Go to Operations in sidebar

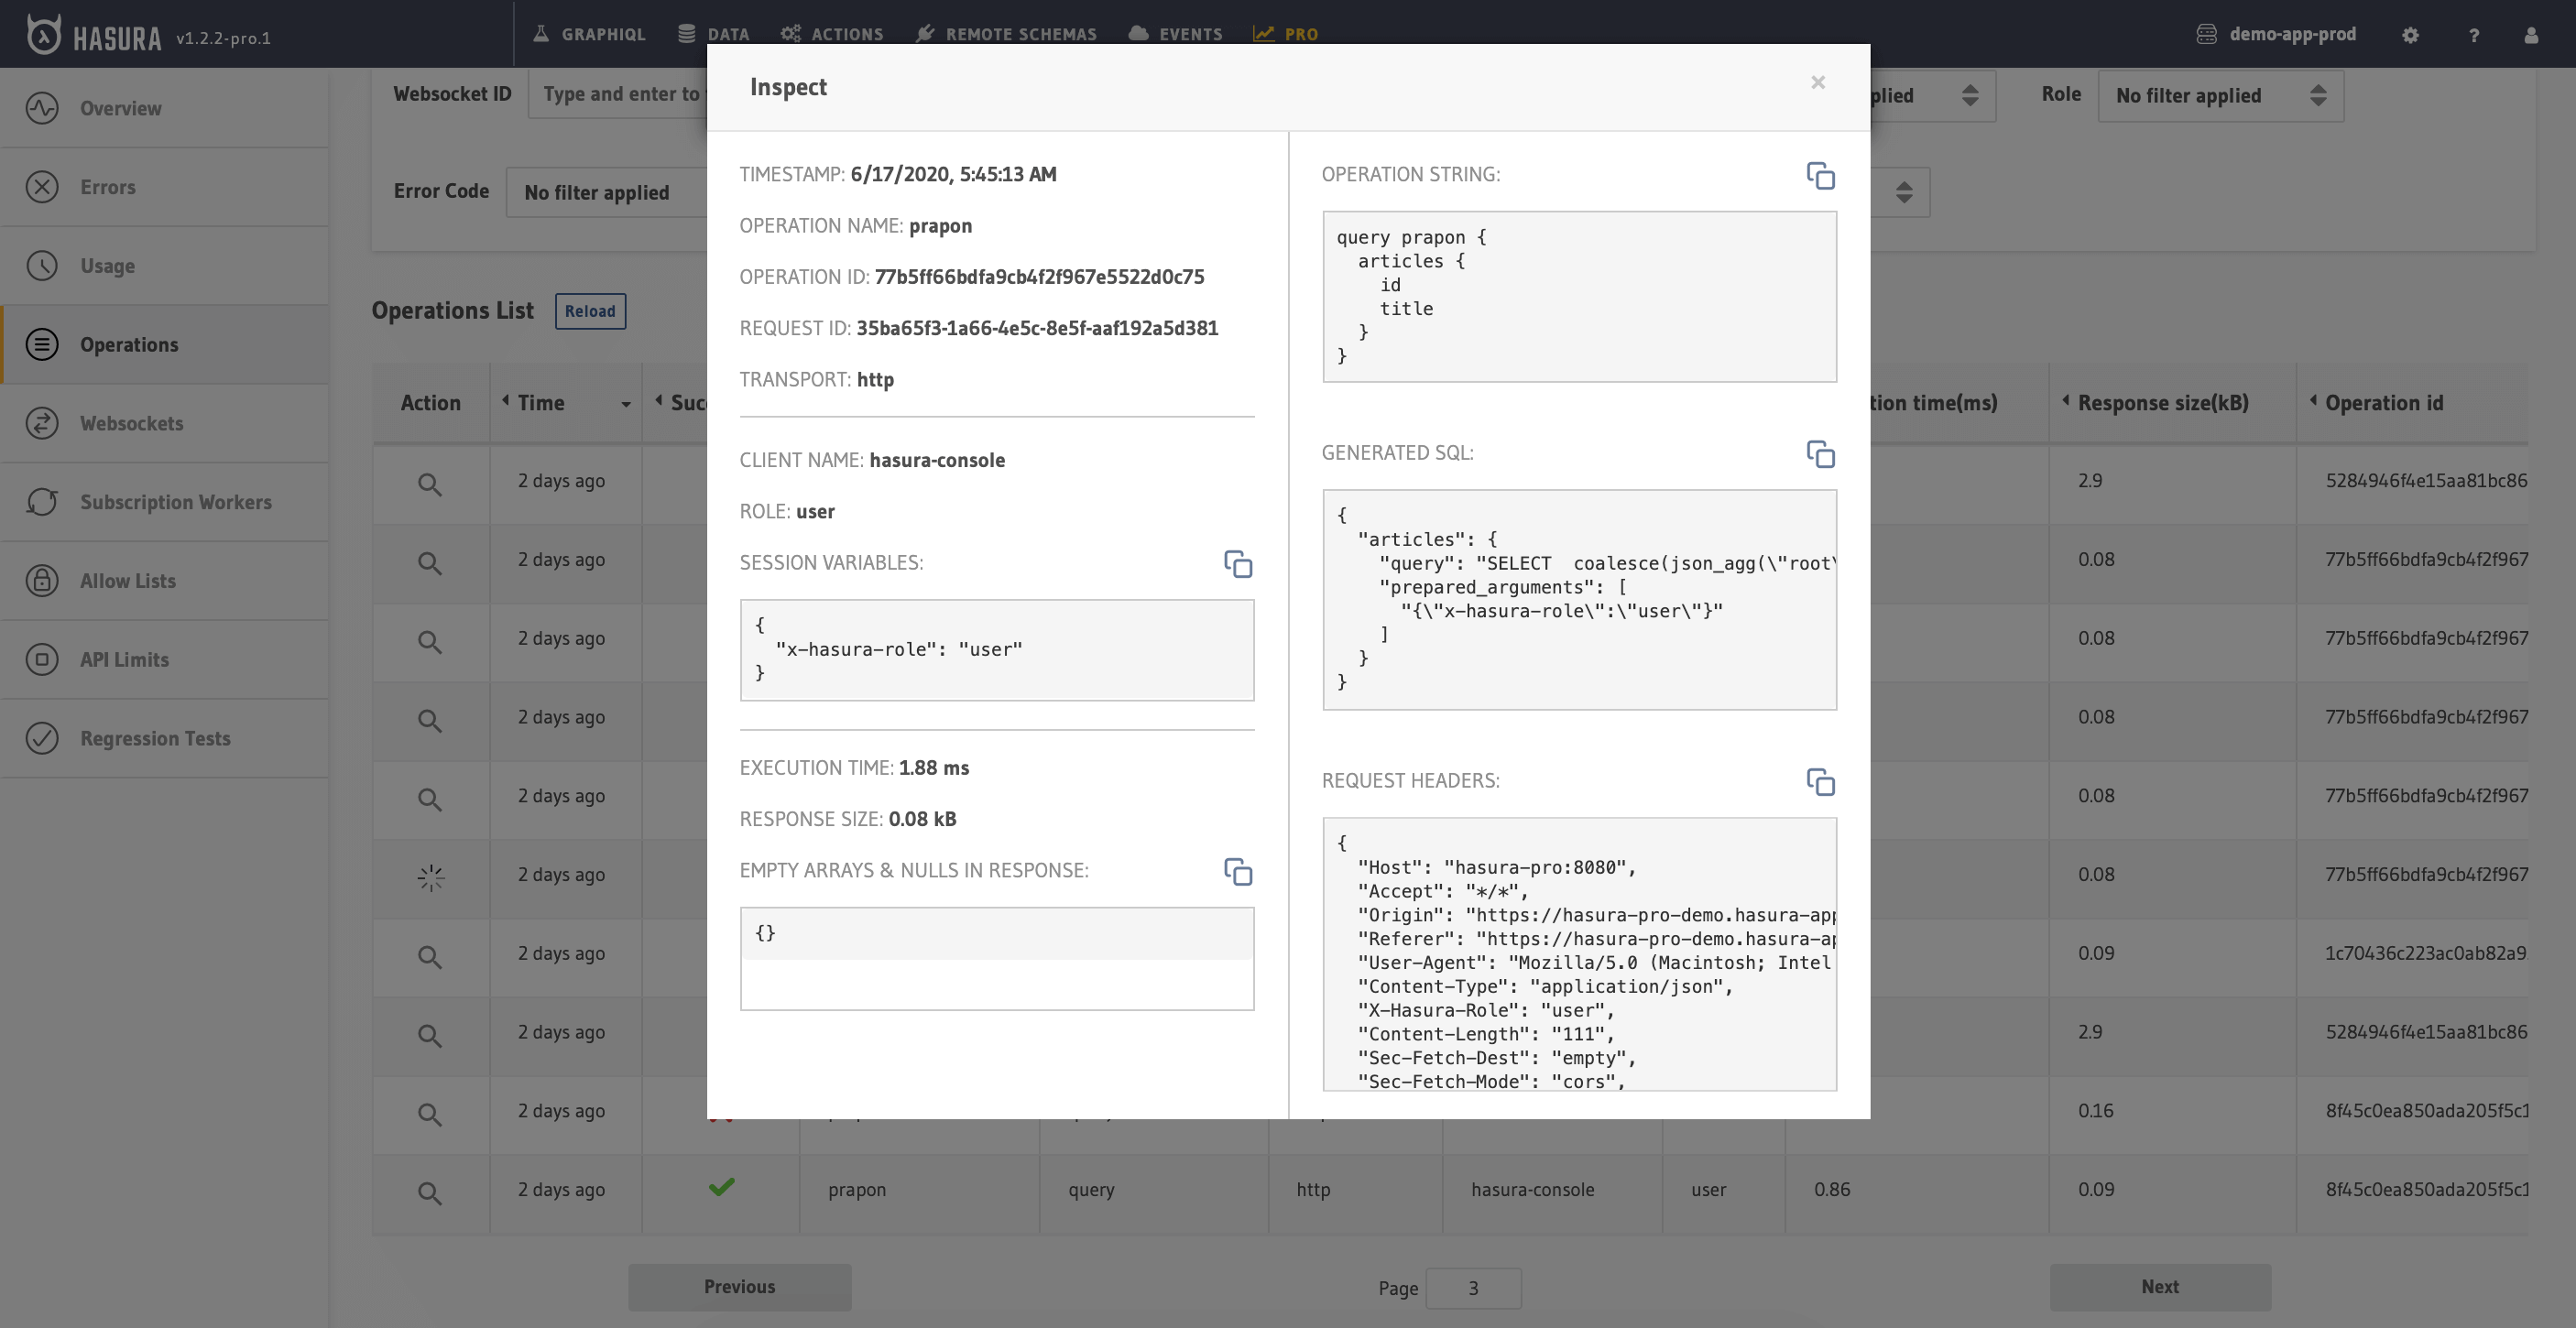click(x=165, y=345)
